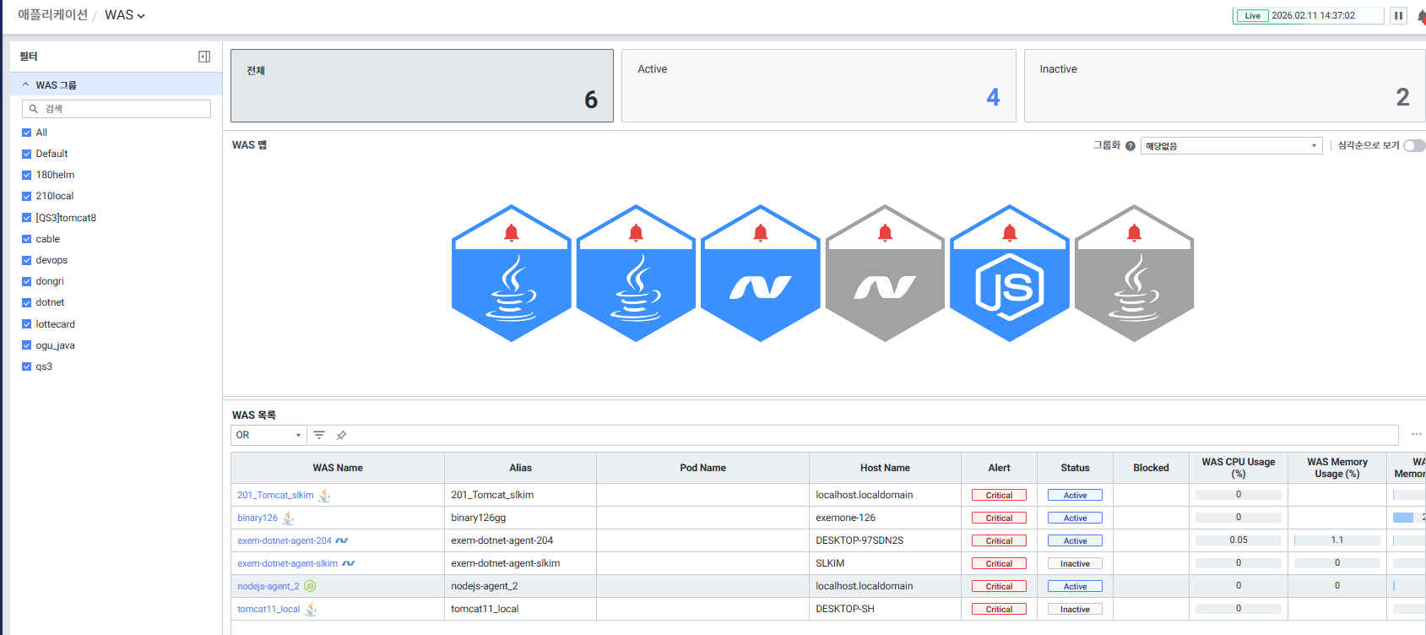Open the help icon next to 그룹화
Image resolution: width=1426 pixels, height=635 pixels.
[x=1130, y=146]
